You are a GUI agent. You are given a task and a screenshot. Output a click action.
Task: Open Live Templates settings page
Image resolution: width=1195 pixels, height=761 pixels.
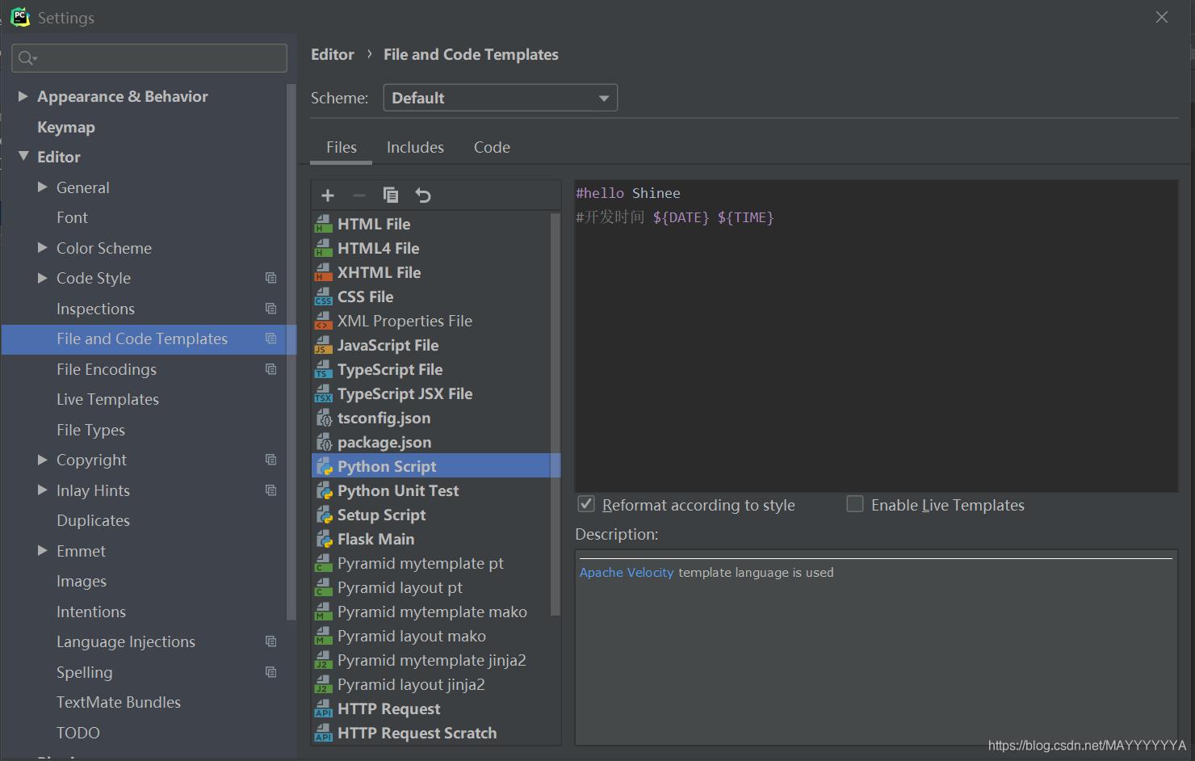coord(107,399)
